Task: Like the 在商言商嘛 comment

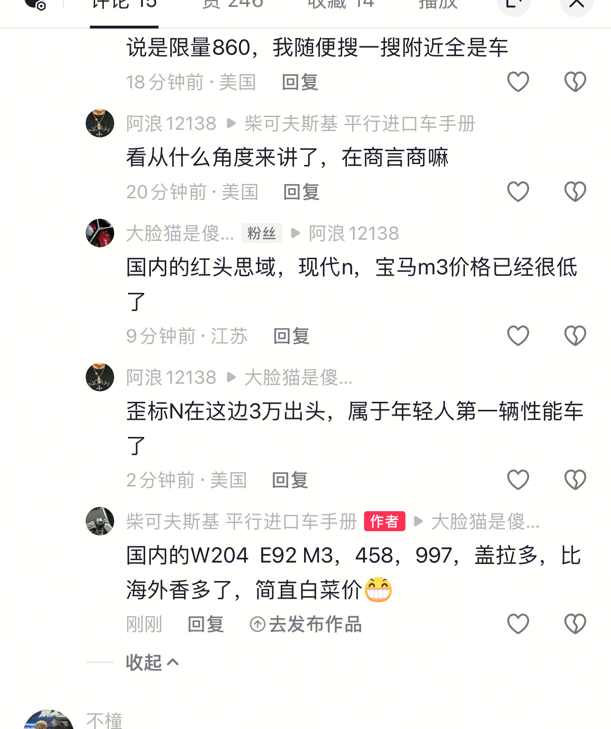Action: [x=518, y=192]
